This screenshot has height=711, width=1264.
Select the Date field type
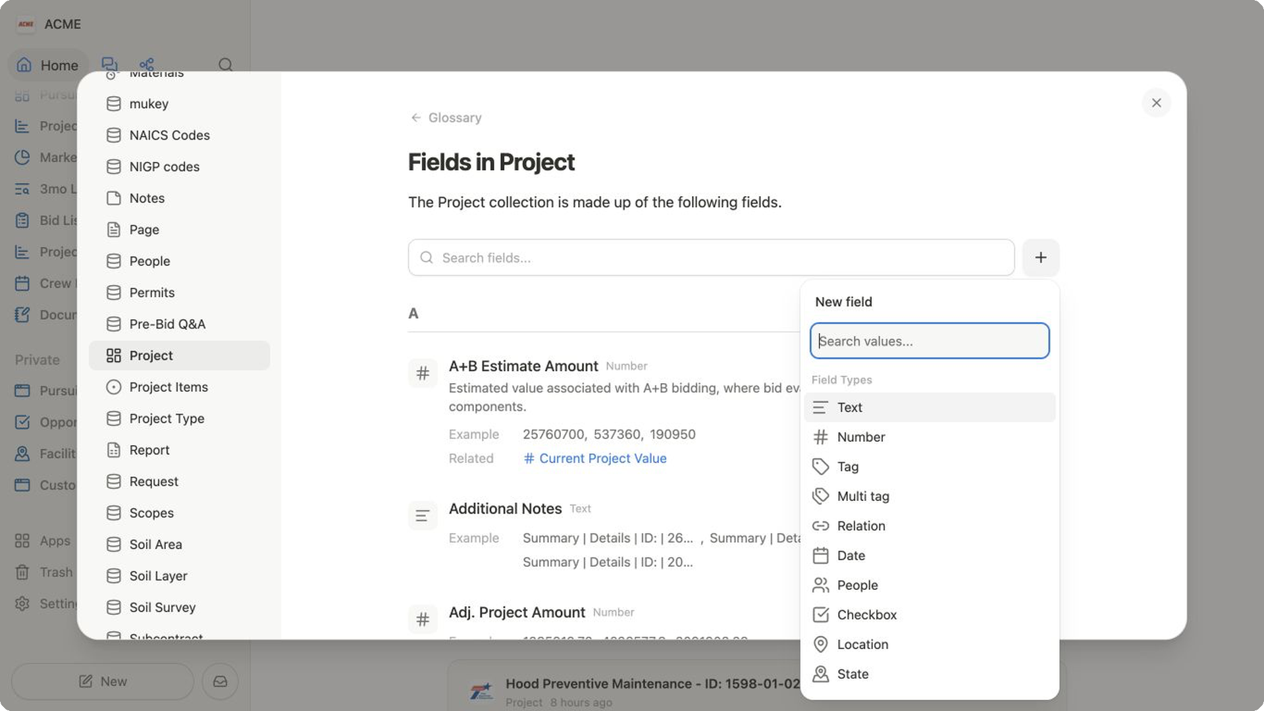[x=929, y=556]
